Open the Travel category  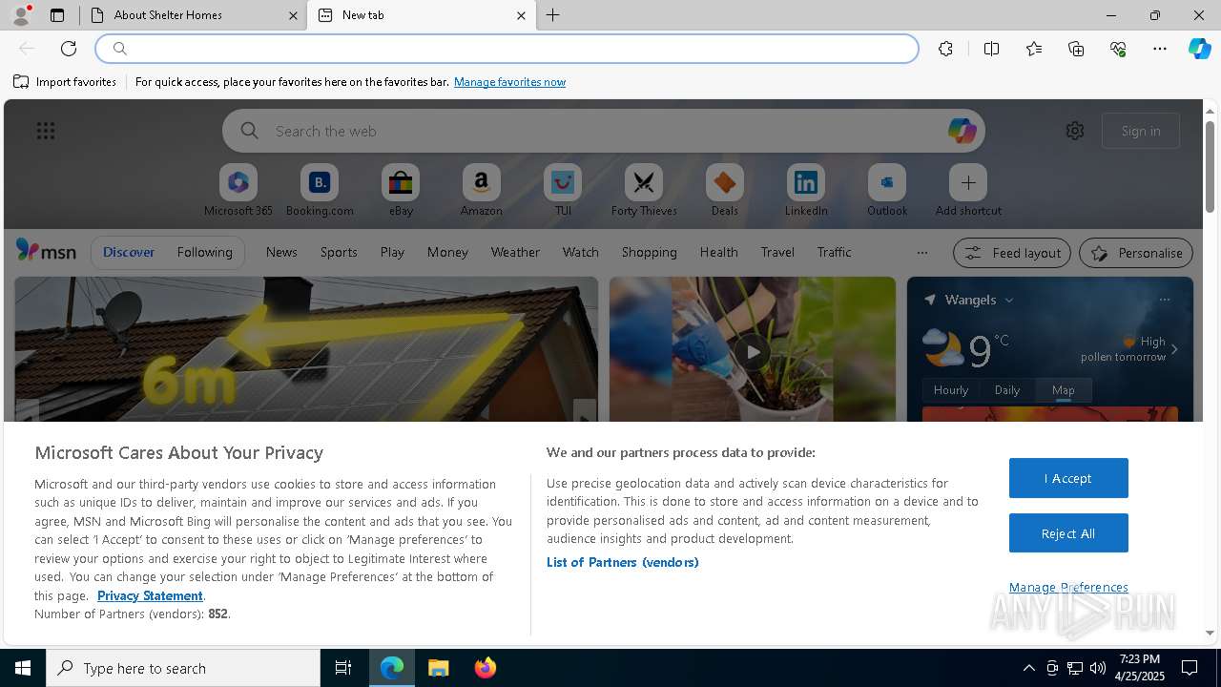777,252
